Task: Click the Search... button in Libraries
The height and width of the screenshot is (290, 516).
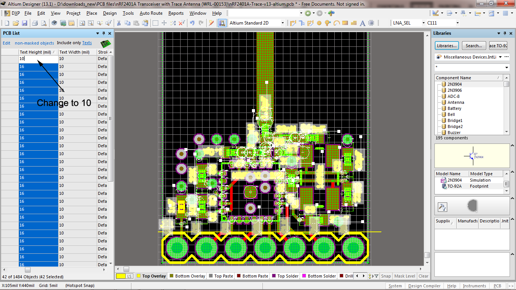Action: point(474,46)
